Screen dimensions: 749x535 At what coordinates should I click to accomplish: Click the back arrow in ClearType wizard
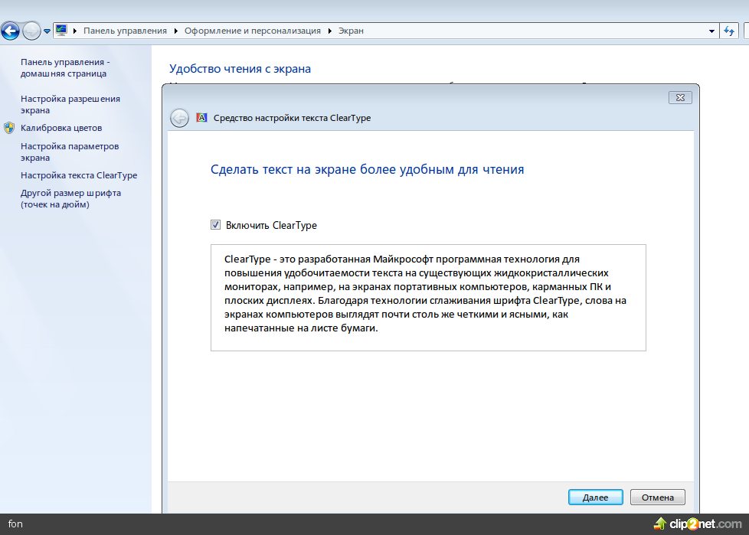pos(179,118)
